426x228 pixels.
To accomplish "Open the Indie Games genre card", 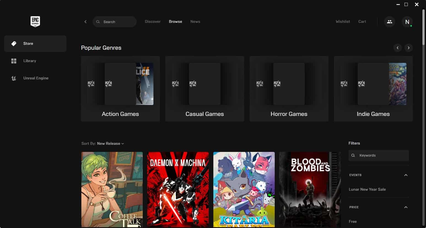I will click(373, 89).
